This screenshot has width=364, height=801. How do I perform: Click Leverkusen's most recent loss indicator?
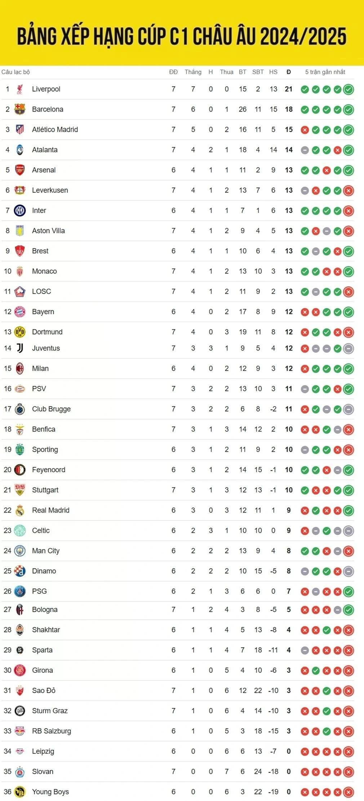349,191
